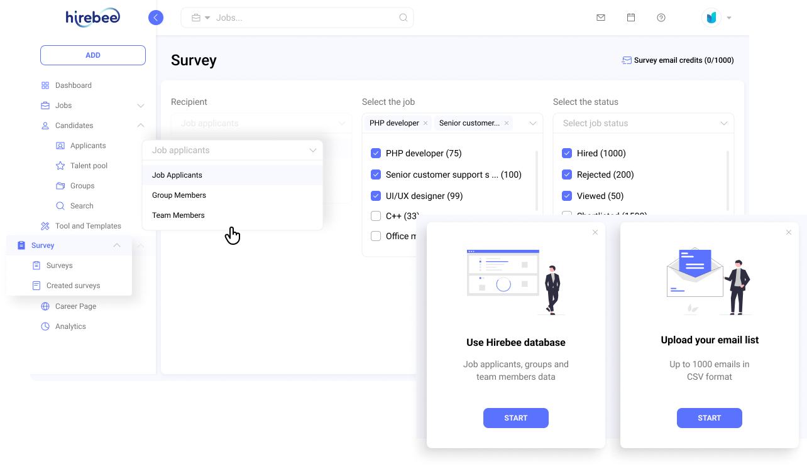
Task: Select Group Members from the recipient list
Action: [179, 195]
